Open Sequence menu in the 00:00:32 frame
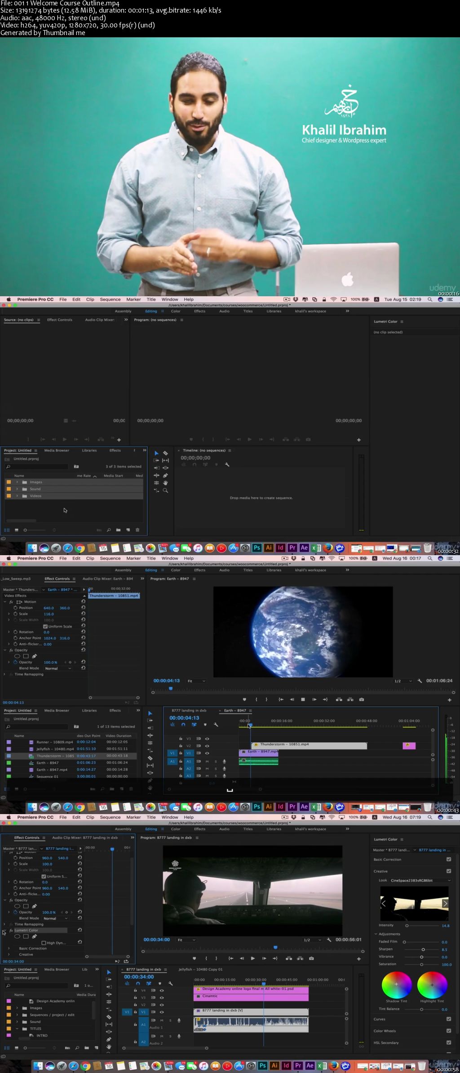460x1073 pixels. point(110,299)
